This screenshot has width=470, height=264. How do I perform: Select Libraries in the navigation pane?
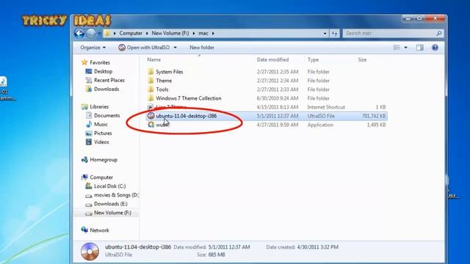tap(99, 106)
